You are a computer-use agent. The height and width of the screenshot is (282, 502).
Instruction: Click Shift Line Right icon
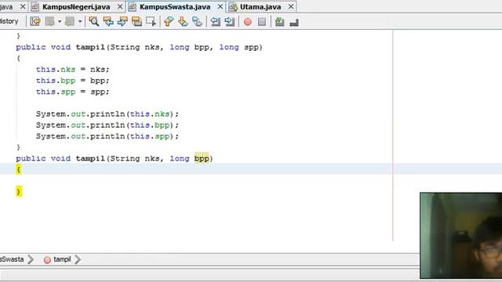pyautogui.click(x=230, y=21)
